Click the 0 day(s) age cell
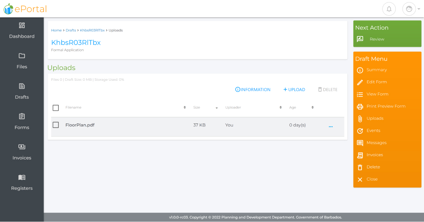Screen dimensions: 424x222 point(297,125)
